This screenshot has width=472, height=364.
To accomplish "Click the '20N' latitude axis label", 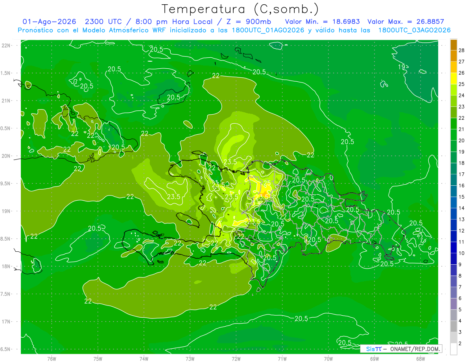I will 6,156.
